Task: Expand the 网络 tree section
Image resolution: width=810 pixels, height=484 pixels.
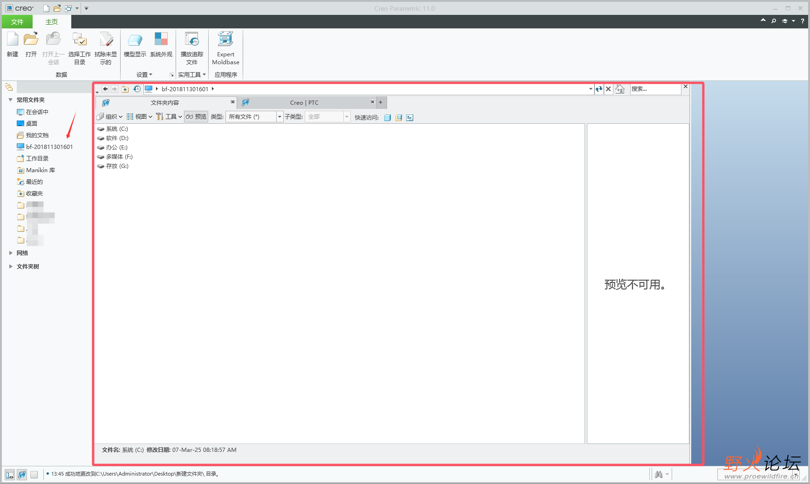Action: (x=10, y=253)
